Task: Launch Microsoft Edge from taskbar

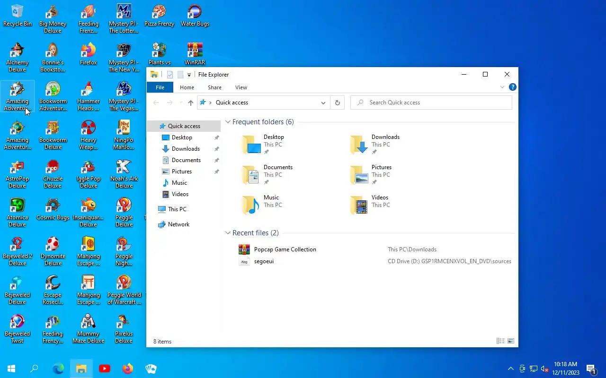Action: (58, 369)
